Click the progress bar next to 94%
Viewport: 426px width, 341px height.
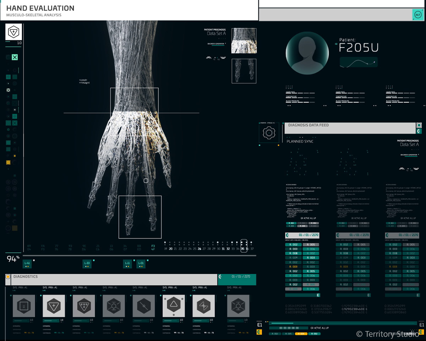139,255
